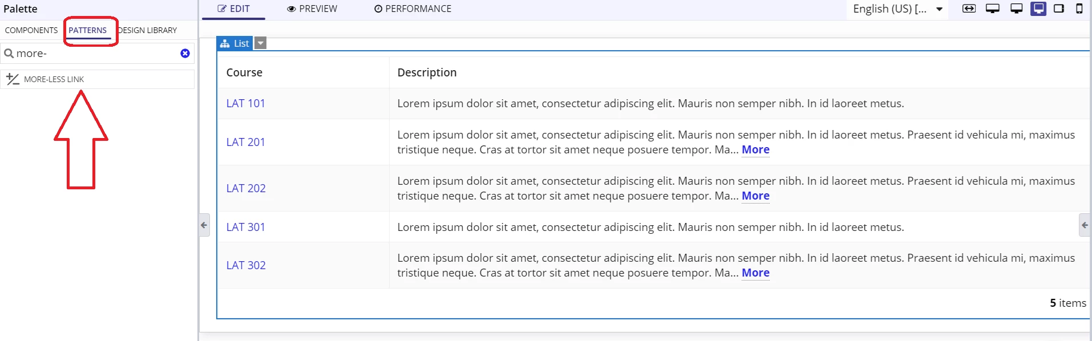Click into the palette search field

coord(97,54)
